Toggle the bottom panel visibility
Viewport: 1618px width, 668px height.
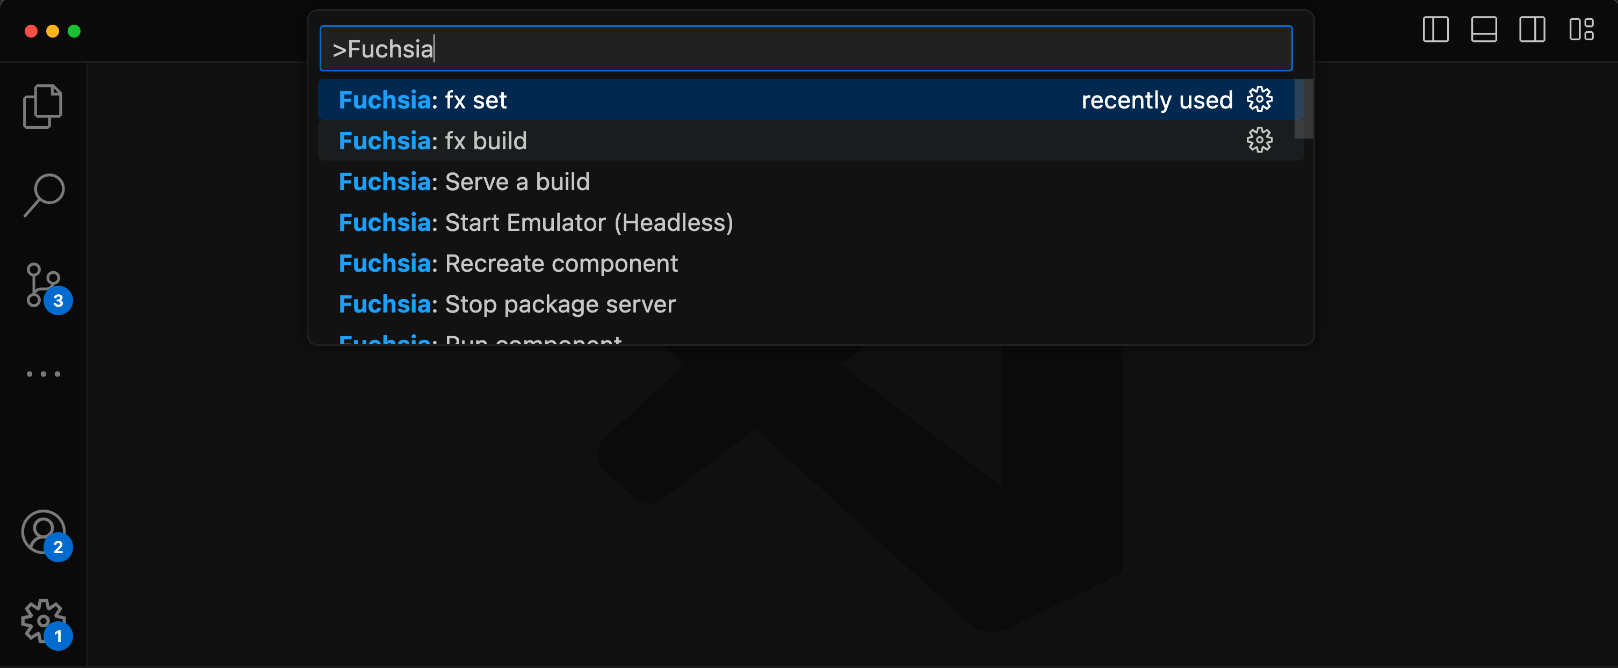pyautogui.click(x=1484, y=28)
